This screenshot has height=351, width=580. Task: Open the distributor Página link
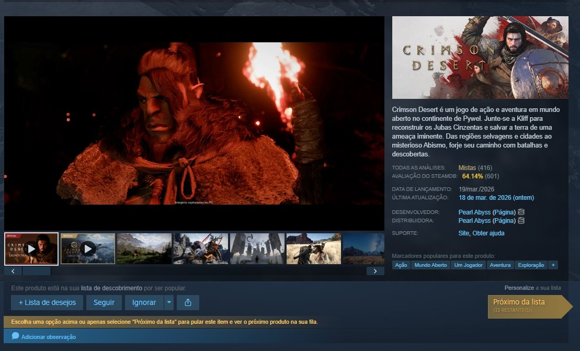[x=504, y=221]
